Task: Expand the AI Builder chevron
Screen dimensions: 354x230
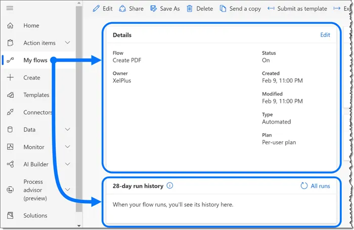Action: pyautogui.click(x=68, y=164)
